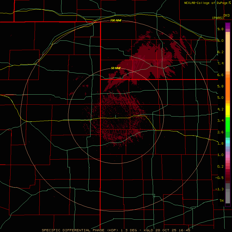Click the NEXLAB-College of DuPage label

click(x=206, y=3)
